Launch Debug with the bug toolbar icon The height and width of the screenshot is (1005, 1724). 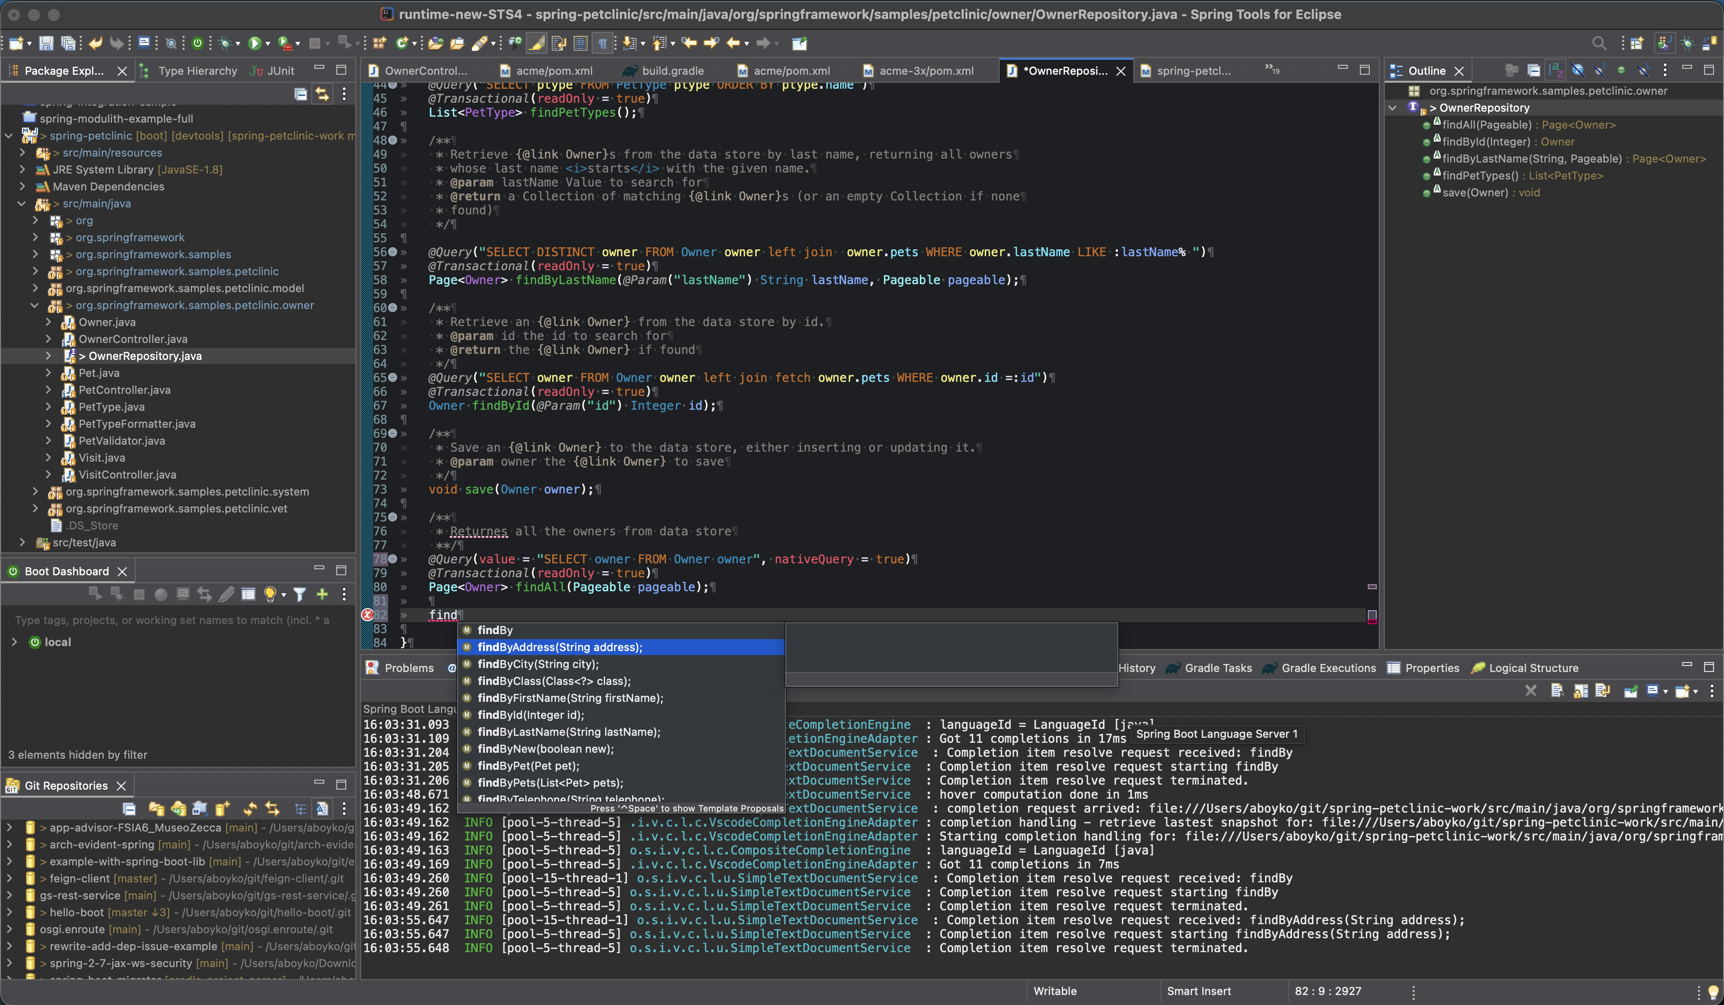(224, 43)
